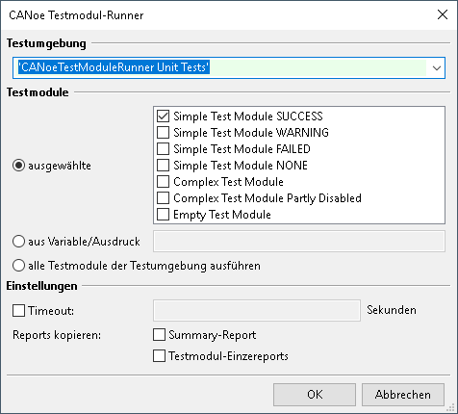Select 'aus Variable/Ausdruck' radio option
This screenshot has width=458, height=414.
18,241
